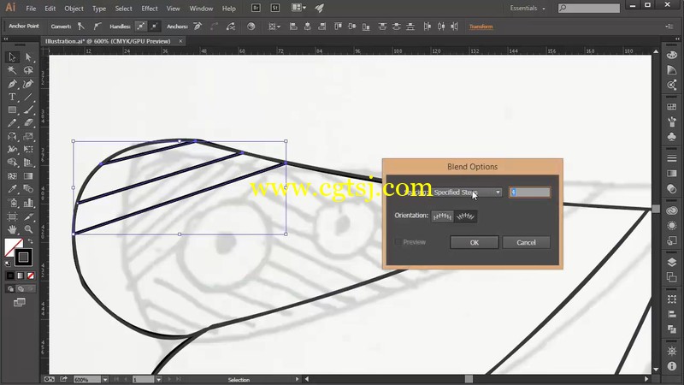Viewport: 684px width, 385px height.
Task: Open the Transform panel link
Action: (x=481, y=27)
